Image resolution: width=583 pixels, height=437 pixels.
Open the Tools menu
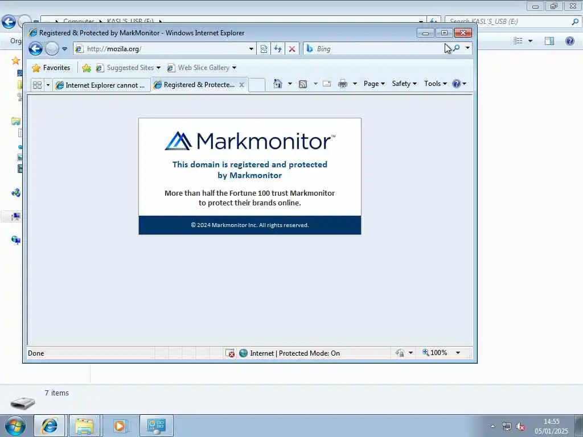pos(436,84)
